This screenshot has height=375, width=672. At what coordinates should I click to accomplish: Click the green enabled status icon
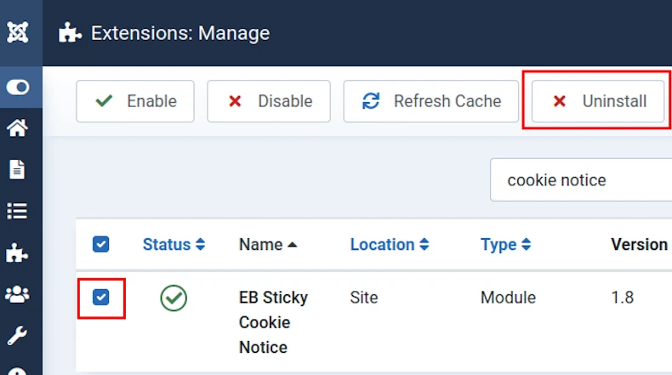(x=174, y=298)
